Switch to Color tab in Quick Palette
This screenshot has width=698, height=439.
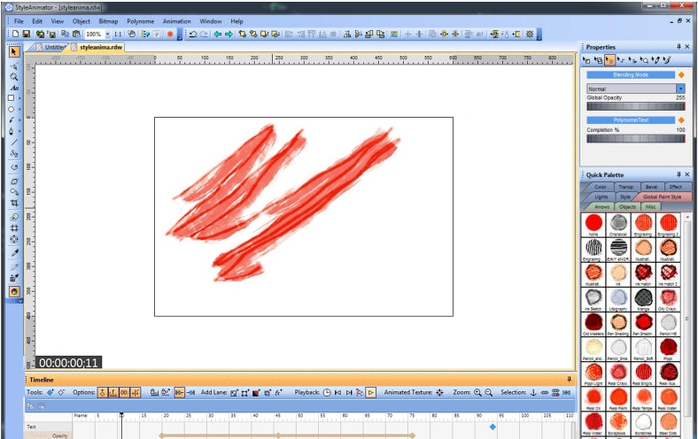601,187
